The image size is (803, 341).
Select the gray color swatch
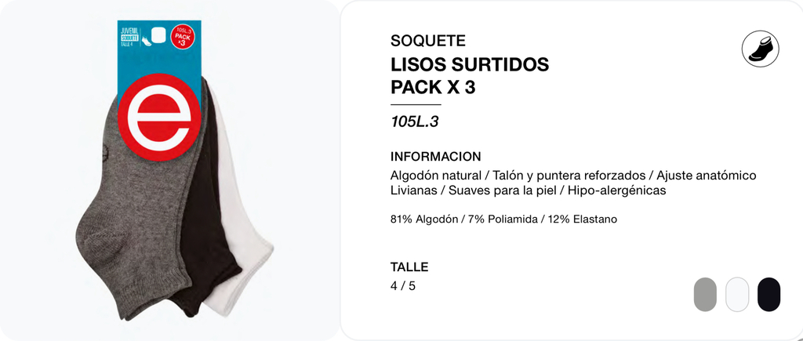coord(705,295)
